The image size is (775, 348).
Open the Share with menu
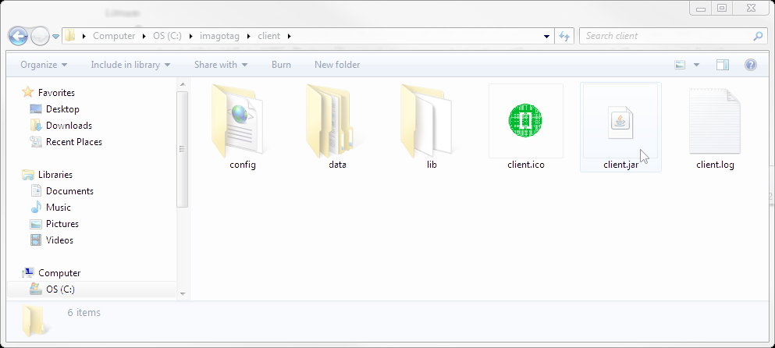(x=220, y=65)
